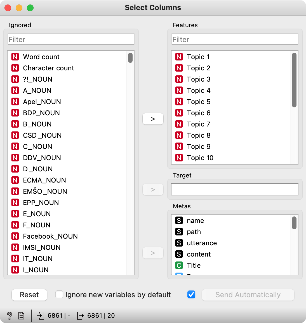This screenshot has width=306, height=323.
Task: Click the numeric icon beside Topic 5
Action: pyautogui.click(x=179, y=102)
